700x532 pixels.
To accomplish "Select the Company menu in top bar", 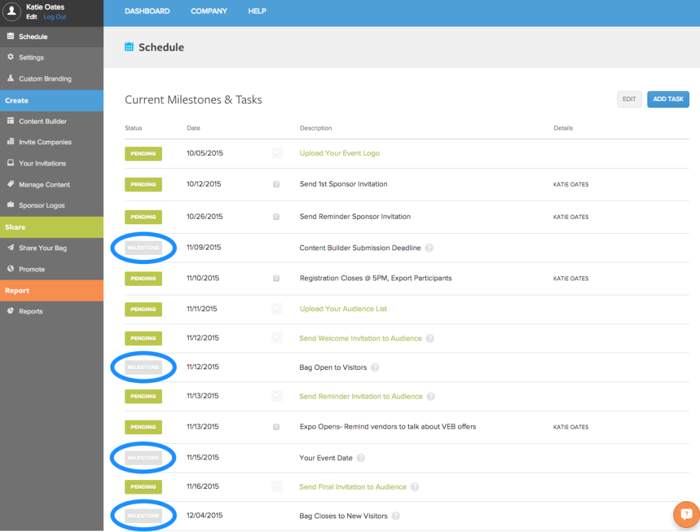I will [x=208, y=11].
